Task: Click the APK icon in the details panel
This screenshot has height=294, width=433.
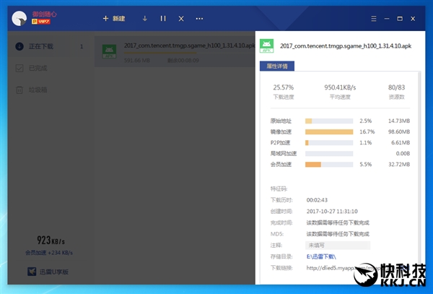Action: click(x=266, y=46)
